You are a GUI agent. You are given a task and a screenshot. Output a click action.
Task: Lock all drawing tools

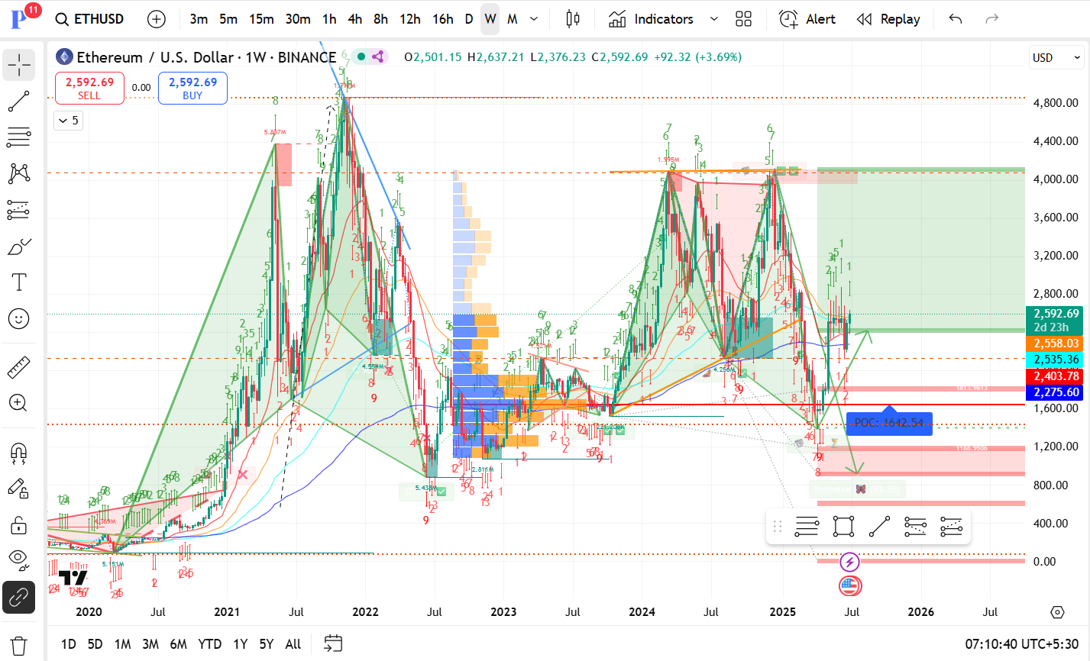click(19, 525)
